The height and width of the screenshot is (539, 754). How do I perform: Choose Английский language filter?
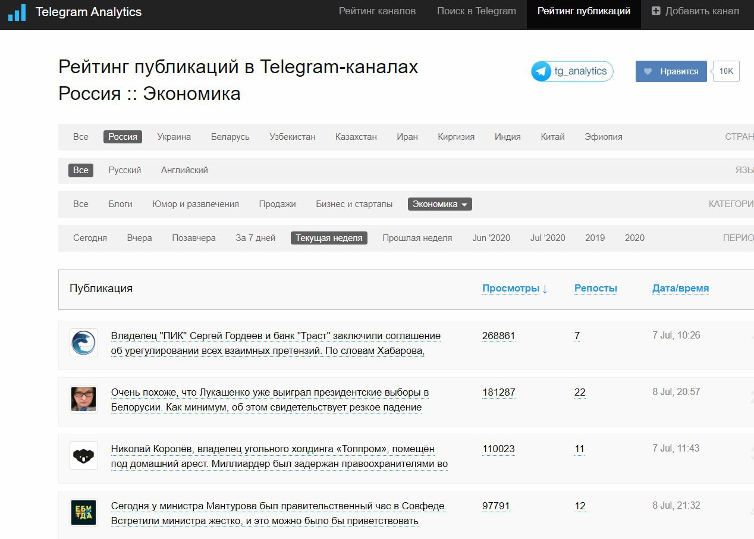click(184, 170)
